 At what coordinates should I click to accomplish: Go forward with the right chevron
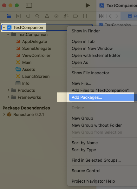click(x=116, y=16)
